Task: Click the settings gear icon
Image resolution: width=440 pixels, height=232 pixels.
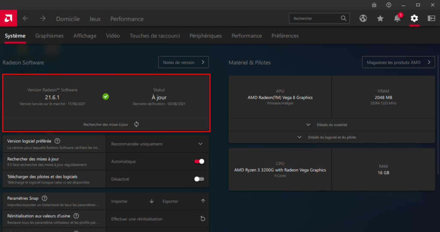Action: pos(414,18)
